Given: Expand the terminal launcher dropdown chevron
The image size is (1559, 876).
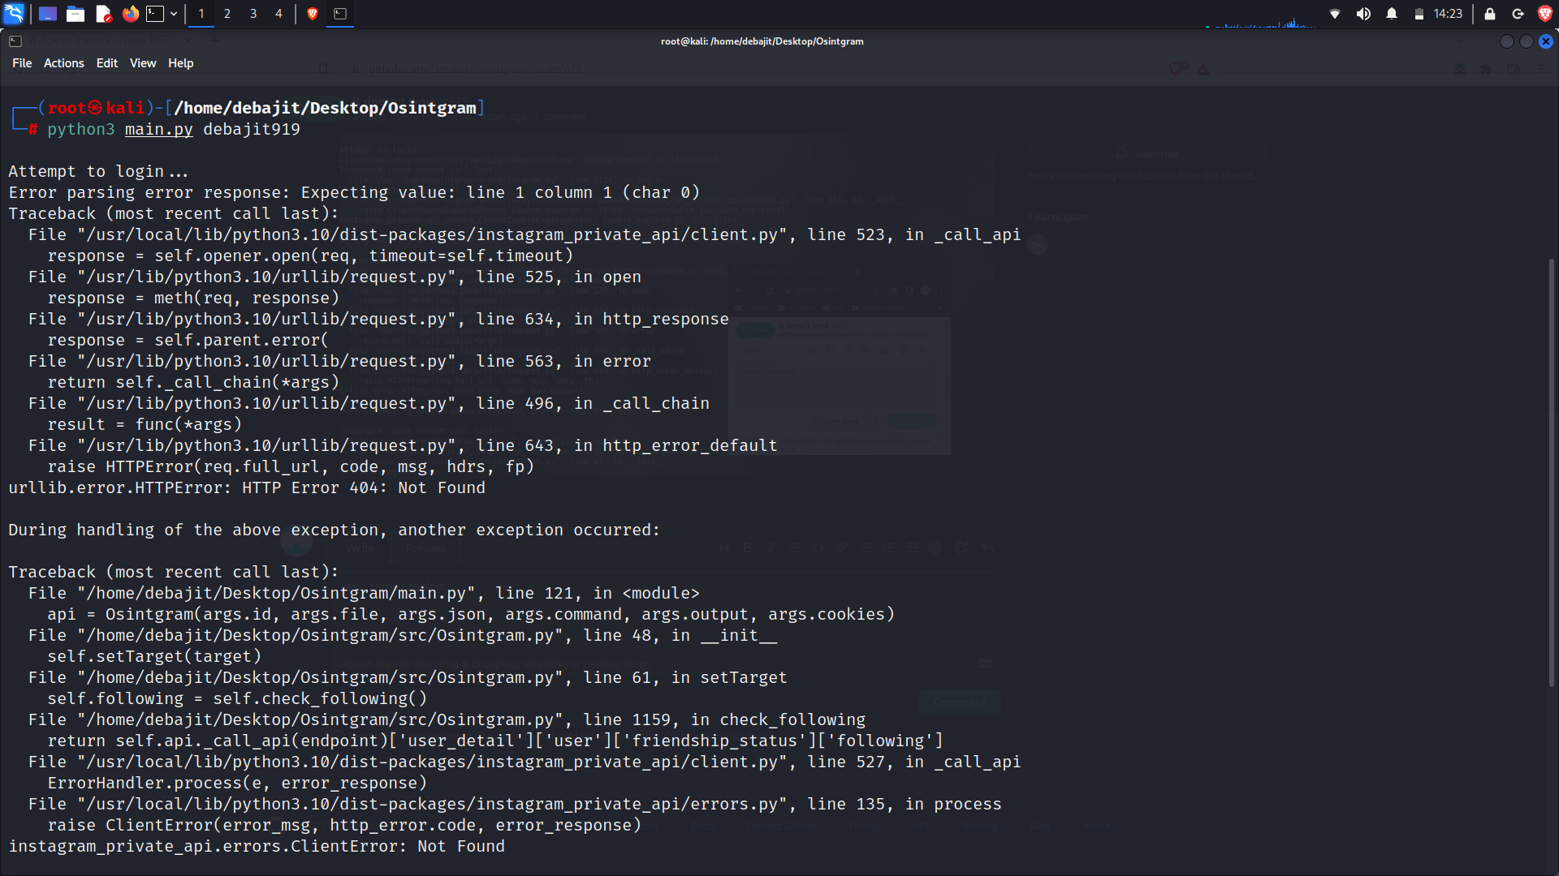Looking at the screenshot, I should 174,14.
